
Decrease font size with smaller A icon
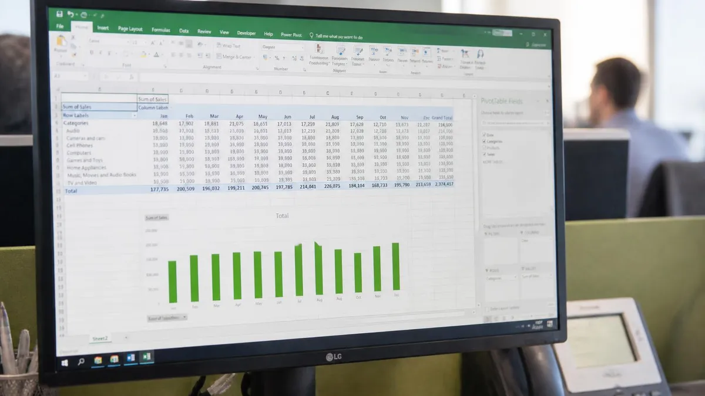coord(161,43)
